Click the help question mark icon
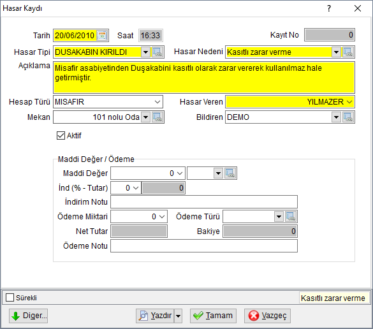This screenshot has width=373, height=329. click(329, 8)
